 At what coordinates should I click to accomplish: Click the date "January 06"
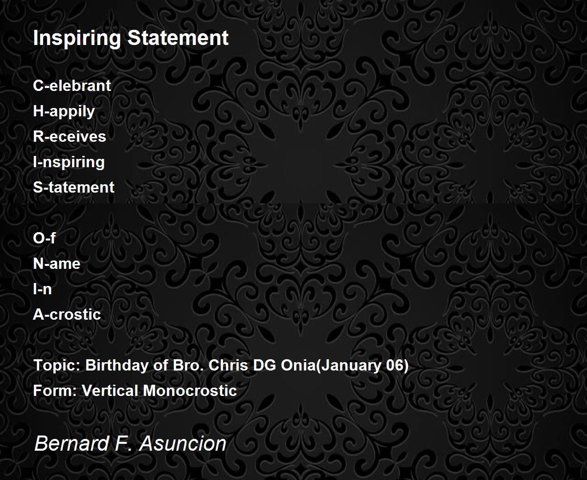tap(363, 365)
